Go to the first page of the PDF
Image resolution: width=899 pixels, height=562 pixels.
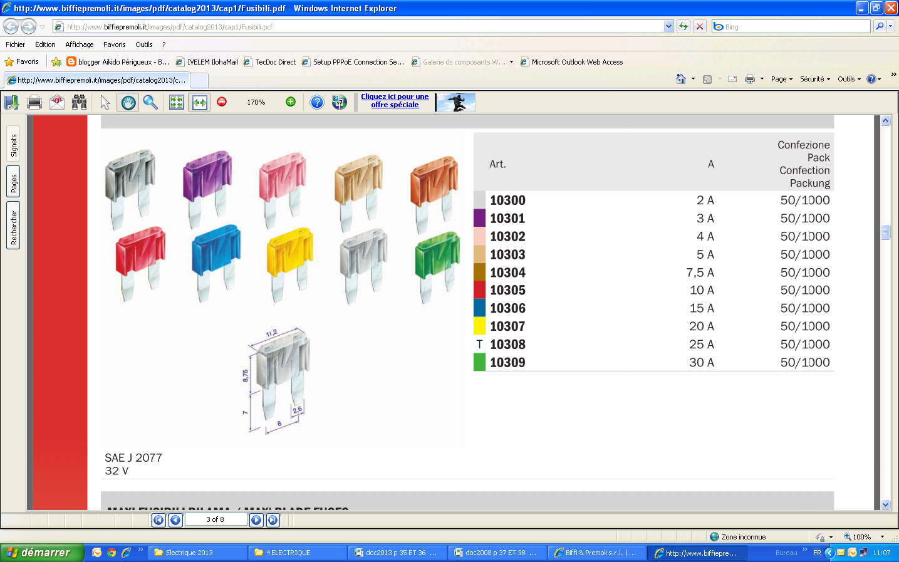pyautogui.click(x=158, y=519)
